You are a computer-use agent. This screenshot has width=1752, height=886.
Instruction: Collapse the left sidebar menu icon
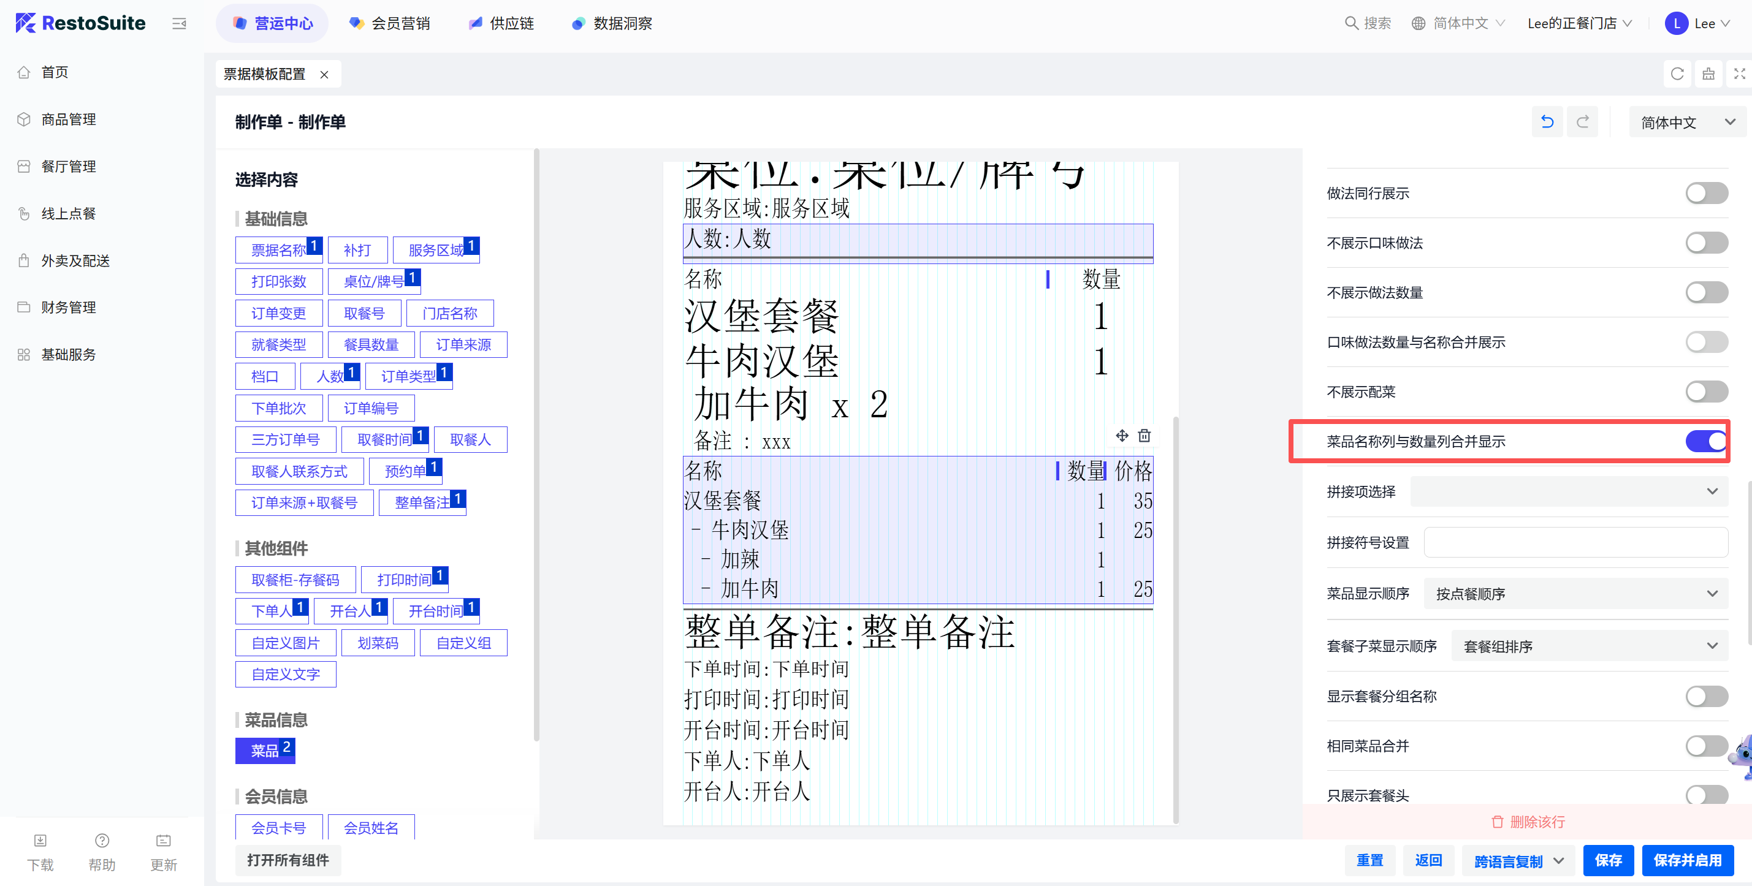[x=179, y=24]
